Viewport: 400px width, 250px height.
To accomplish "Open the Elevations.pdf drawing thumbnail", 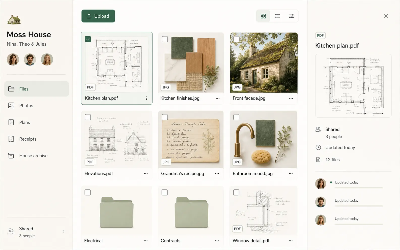I will tap(117, 139).
